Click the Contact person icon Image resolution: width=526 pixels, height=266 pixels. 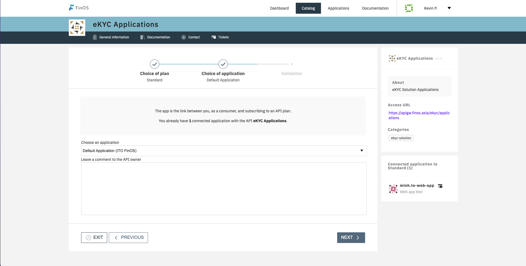[x=184, y=37]
